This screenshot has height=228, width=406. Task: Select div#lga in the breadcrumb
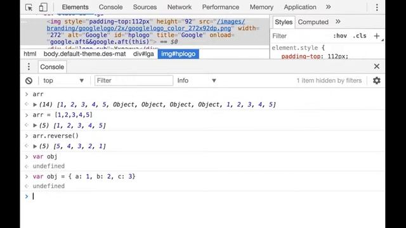(143, 54)
